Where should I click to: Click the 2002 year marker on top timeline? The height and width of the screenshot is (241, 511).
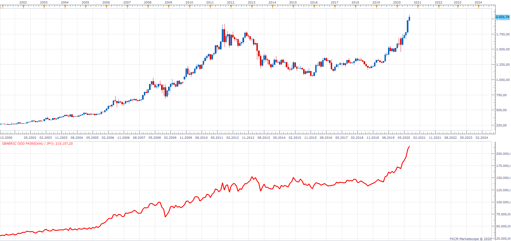tap(23, 2)
